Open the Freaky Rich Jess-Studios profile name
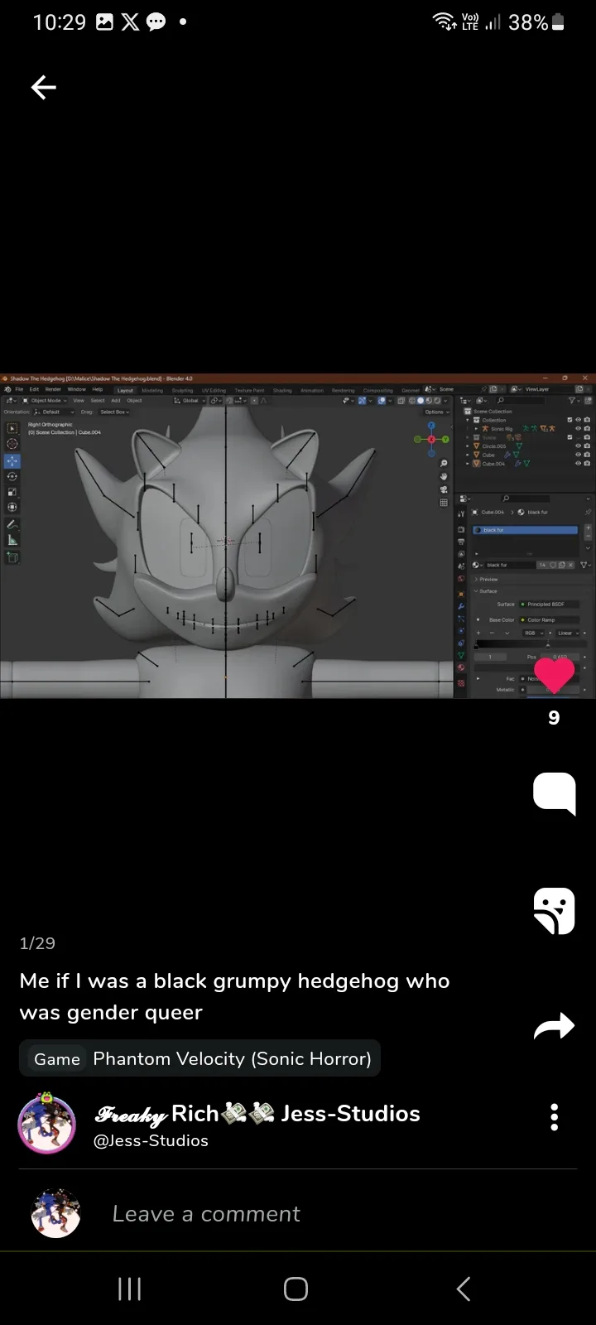596x1325 pixels. coord(257,1114)
